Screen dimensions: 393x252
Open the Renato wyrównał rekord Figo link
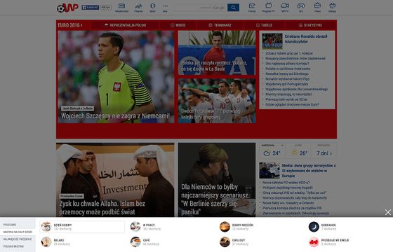point(288,79)
